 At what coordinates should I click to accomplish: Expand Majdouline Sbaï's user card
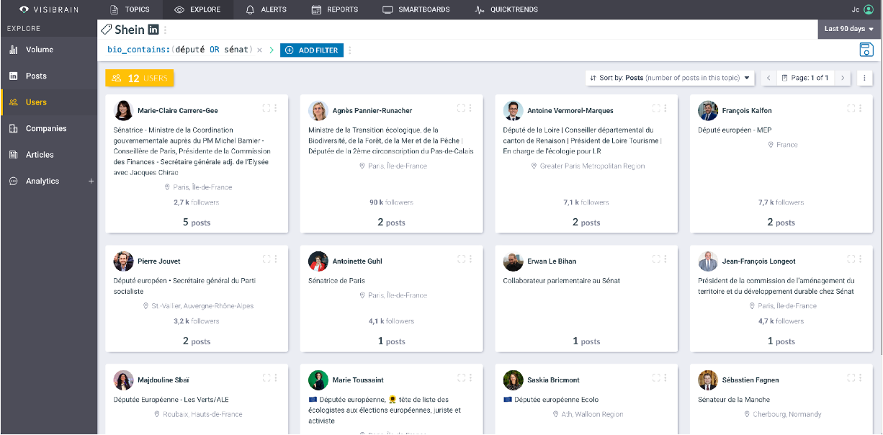[x=266, y=377]
